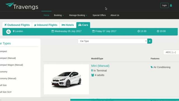The width and height of the screenshot is (179, 101).
Task: Click the plane icon on Outbound Flights tab
Action: pos(6,25)
